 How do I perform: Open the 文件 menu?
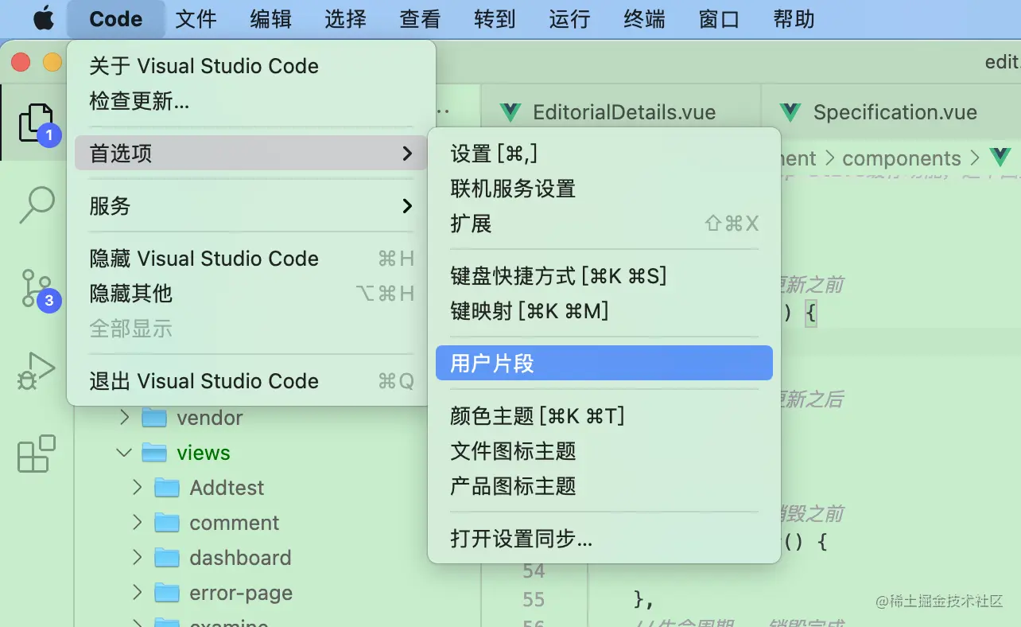click(196, 19)
